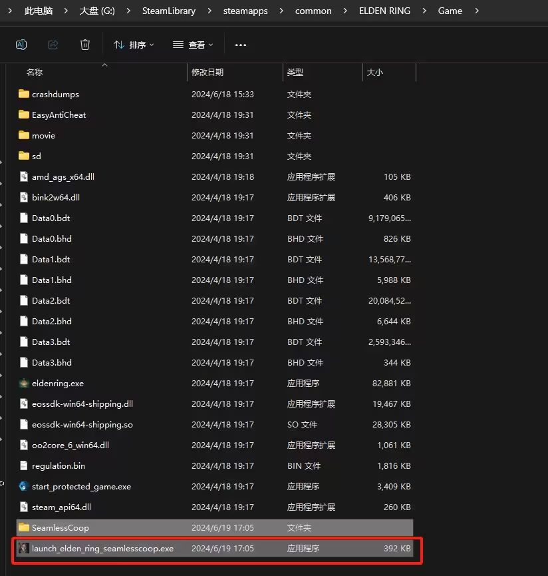Select the crashdumps folder icon
The image size is (548, 576).
(24, 94)
